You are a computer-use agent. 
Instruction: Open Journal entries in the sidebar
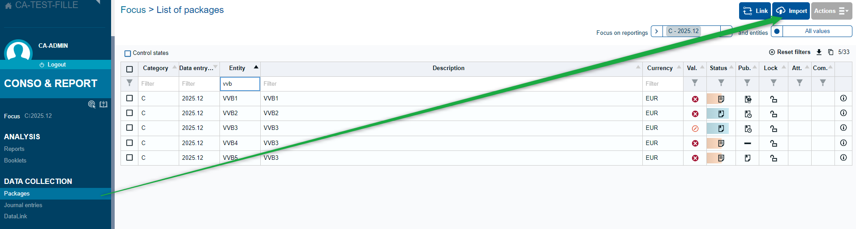[23, 205]
